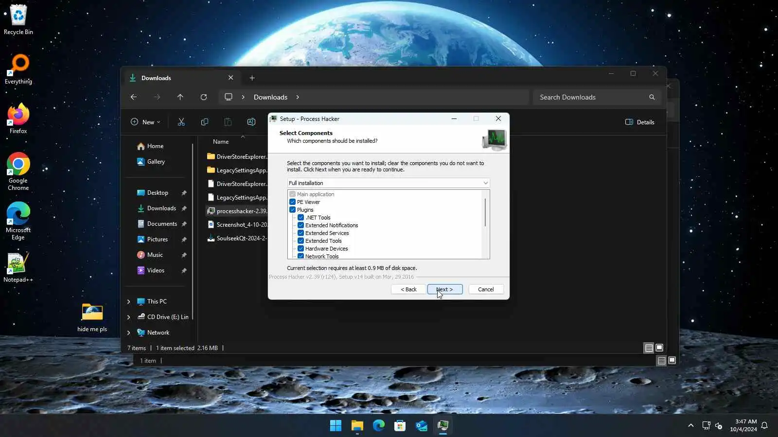Select the LegacySettingsApp folder row
The width and height of the screenshot is (778, 437).
click(237, 170)
